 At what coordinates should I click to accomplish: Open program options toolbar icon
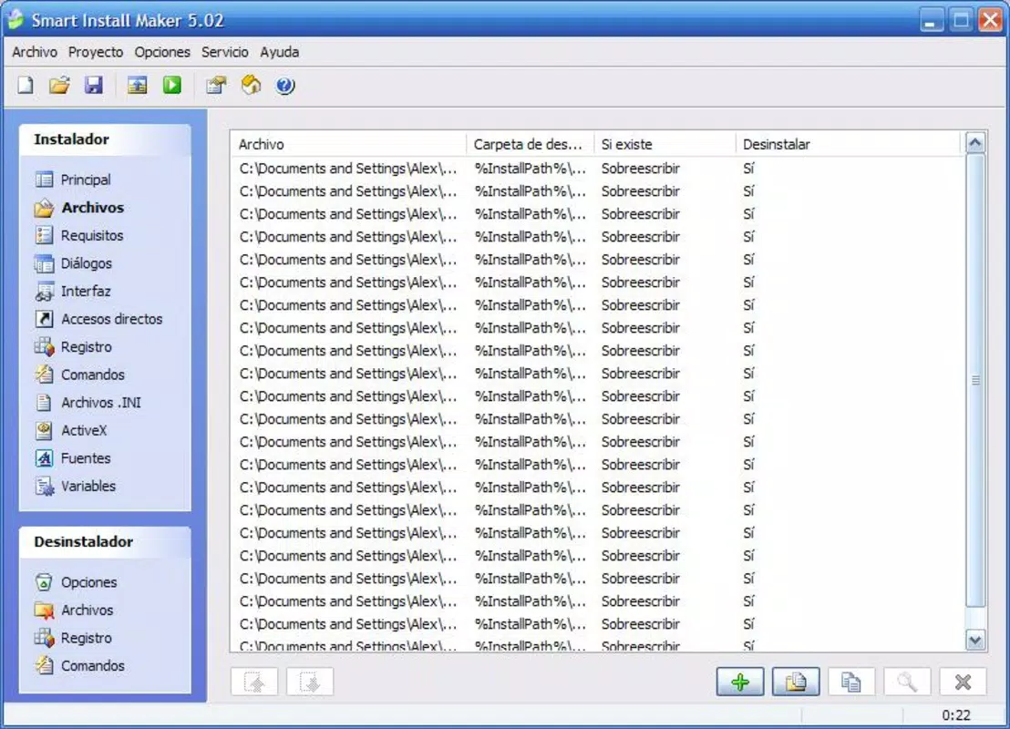click(x=216, y=85)
